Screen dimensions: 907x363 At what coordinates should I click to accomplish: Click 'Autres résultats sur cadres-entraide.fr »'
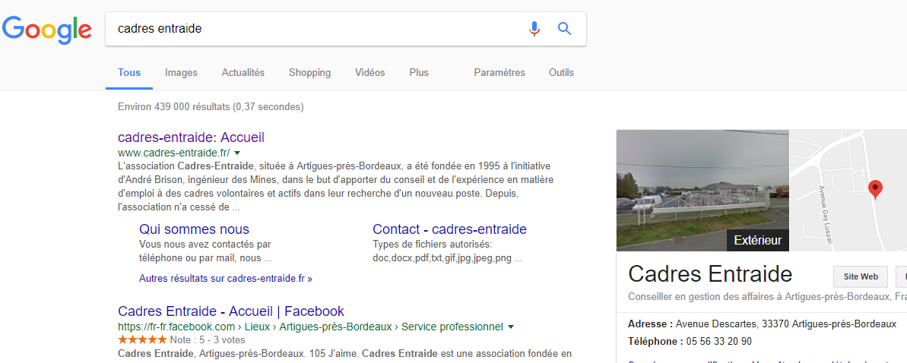pos(226,279)
